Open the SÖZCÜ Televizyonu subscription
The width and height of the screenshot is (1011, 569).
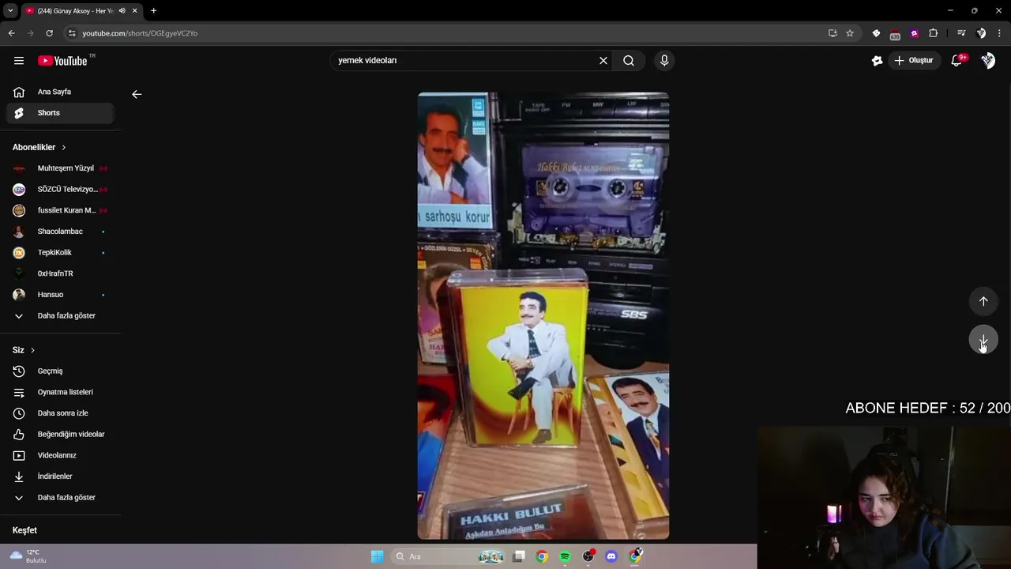tap(60, 190)
